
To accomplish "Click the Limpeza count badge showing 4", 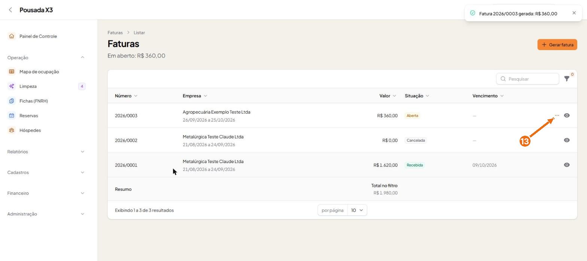I will tap(82, 86).
